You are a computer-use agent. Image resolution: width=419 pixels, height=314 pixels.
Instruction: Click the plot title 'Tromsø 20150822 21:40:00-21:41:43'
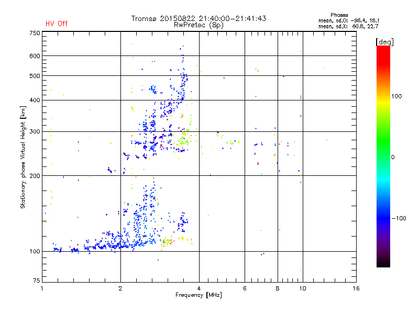coord(199,18)
